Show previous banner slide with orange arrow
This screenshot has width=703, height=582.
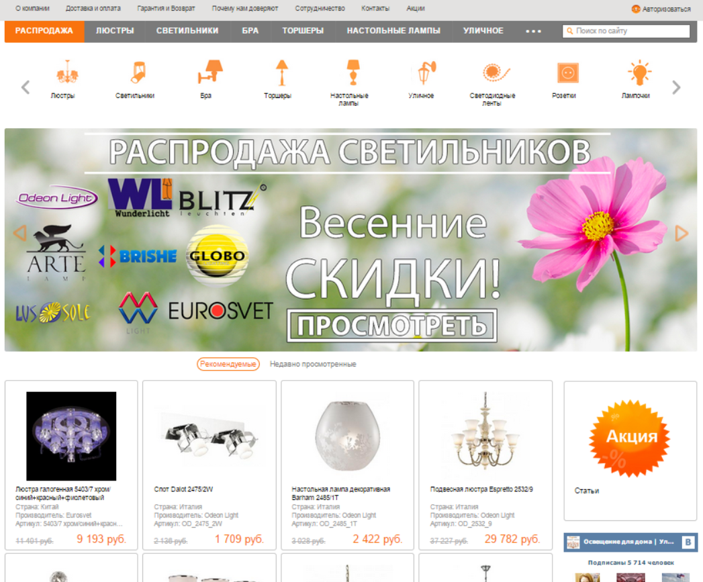point(19,233)
